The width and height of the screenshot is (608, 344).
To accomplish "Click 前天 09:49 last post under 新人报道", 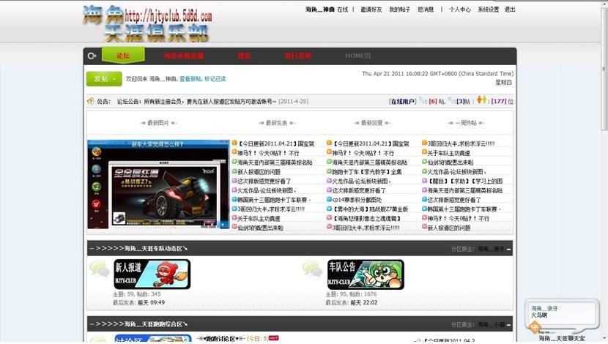I will pyautogui.click(x=151, y=302).
